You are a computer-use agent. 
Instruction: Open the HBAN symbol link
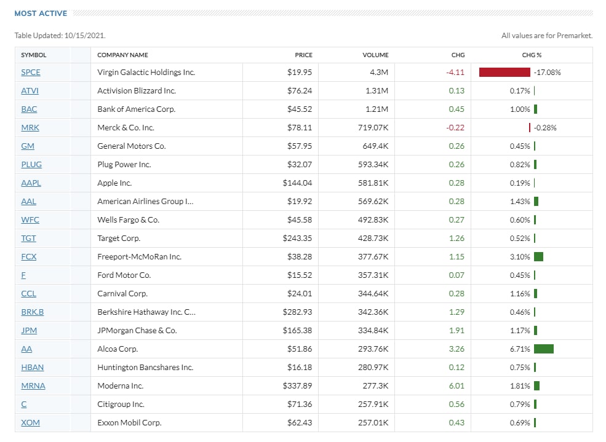point(33,368)
